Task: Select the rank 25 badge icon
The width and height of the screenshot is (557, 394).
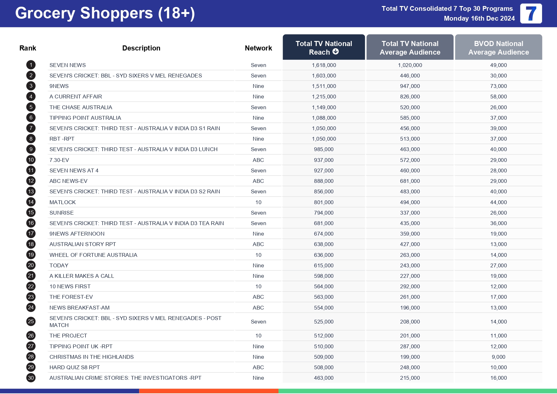Action: tap(31, 322)
